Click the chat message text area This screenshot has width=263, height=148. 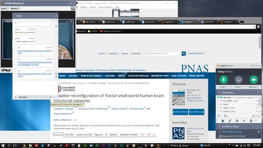pos(35,88)
